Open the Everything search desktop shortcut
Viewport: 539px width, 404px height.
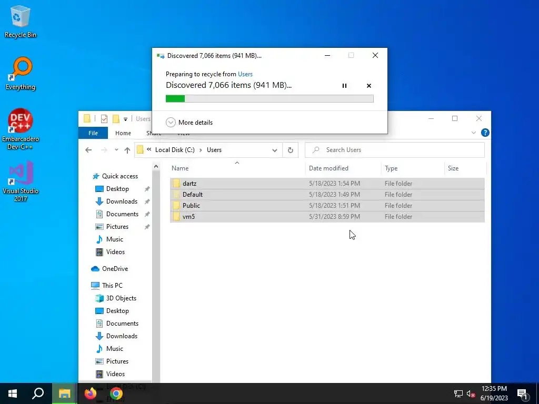(x=21, y=74)
